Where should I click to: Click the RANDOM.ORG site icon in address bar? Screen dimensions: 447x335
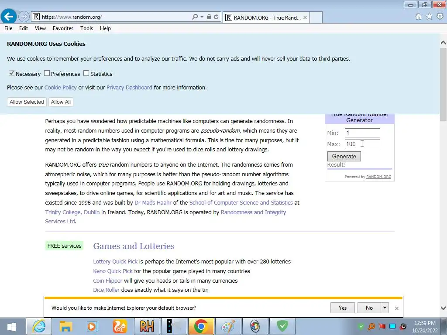coord(36,17)
